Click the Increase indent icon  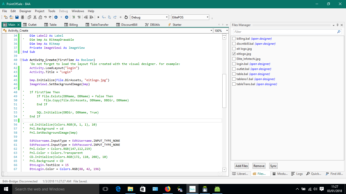(91, 17)
